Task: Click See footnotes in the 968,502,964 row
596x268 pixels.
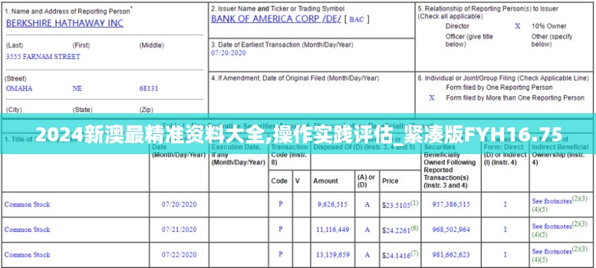Action: [552, 226]
